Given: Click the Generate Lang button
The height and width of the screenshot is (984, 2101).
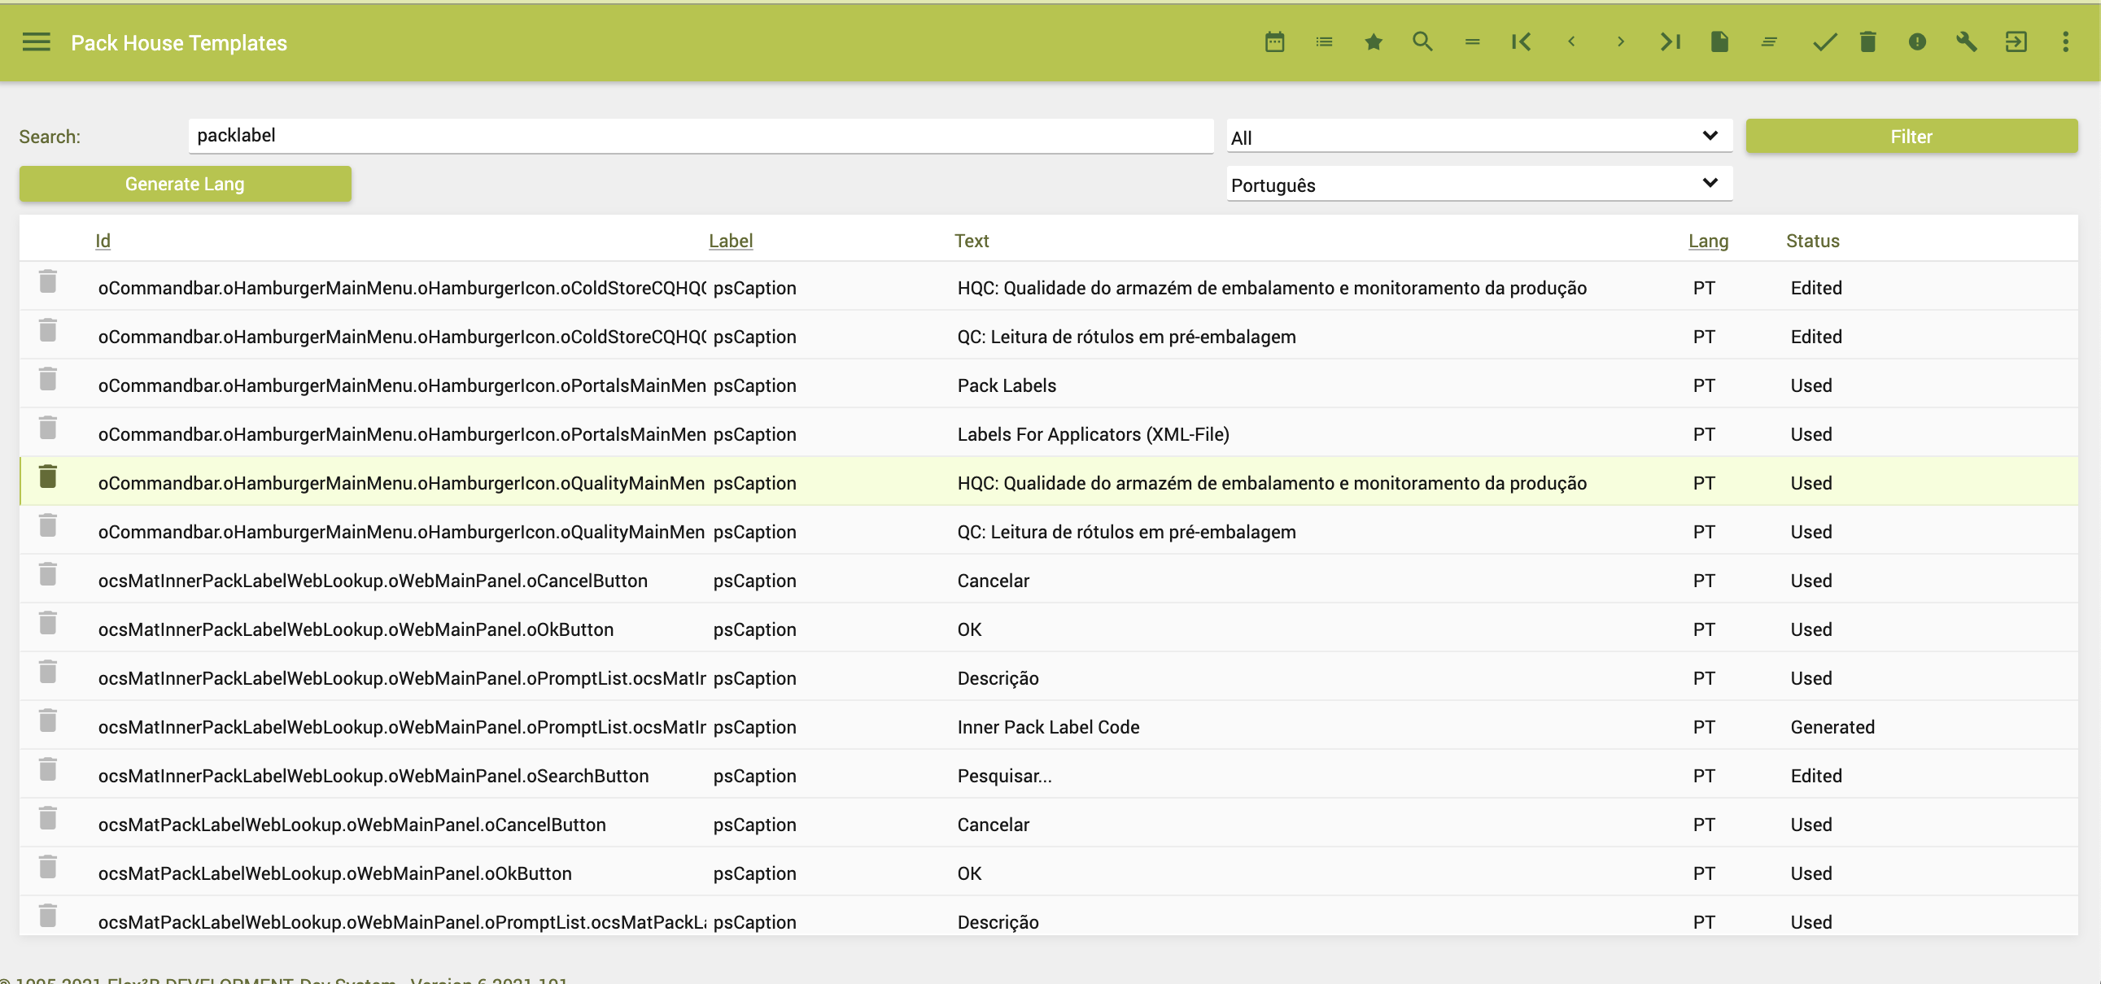Looking at the screenshot, I should pyautogui.click(x=186, y=184).
